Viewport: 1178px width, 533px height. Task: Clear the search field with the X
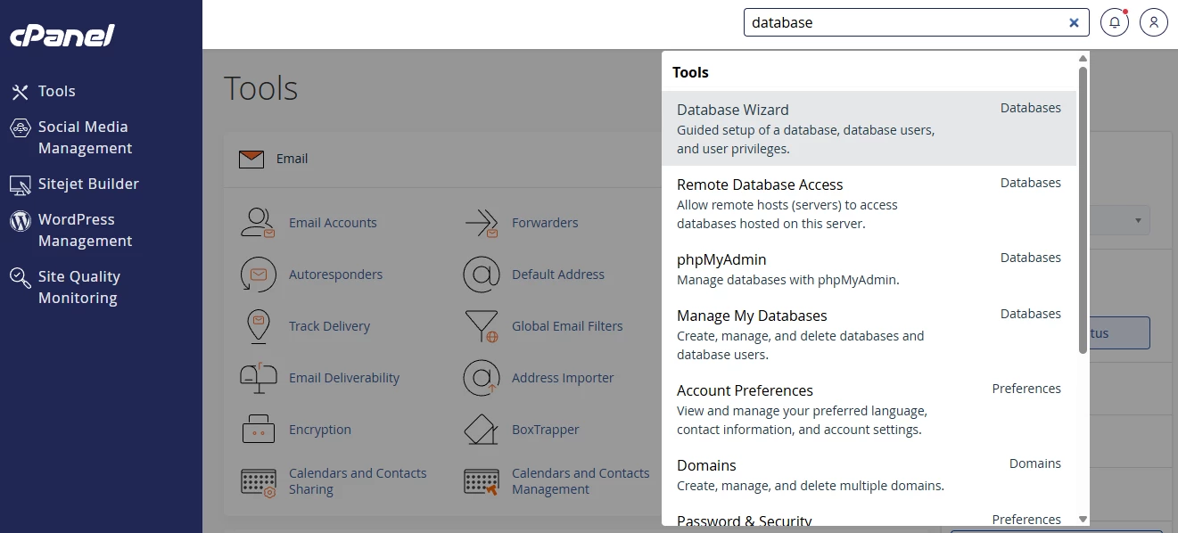[x=1074, y=22]
